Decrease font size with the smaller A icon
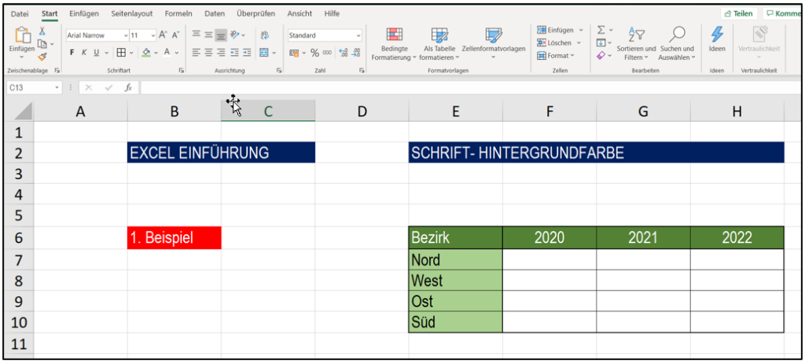This screenshot has height=364, width=805. [x=175, y=35]
